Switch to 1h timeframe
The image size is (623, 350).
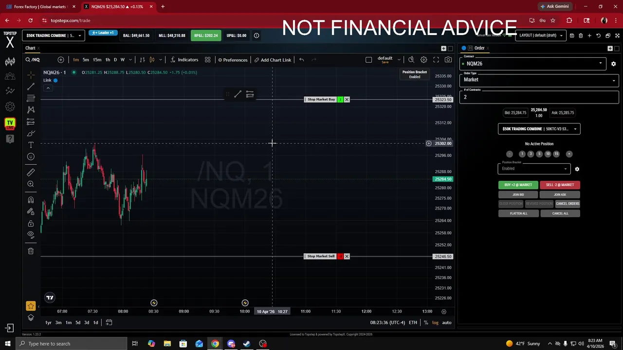(108, 60)
